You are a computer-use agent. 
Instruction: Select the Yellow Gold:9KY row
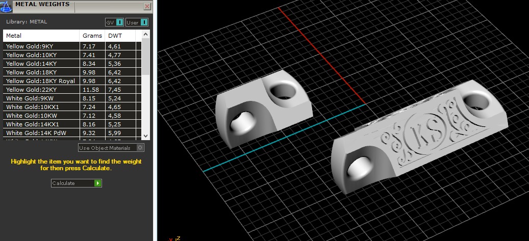pyautogui.click(x=72, y=46)
